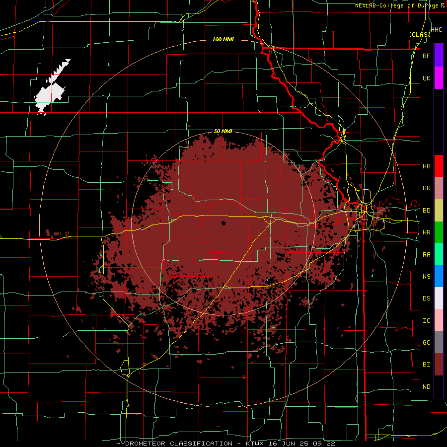The image size is (447, 447).
Task: Click the '100 NMI' range ring label
Action: [223, 39]
